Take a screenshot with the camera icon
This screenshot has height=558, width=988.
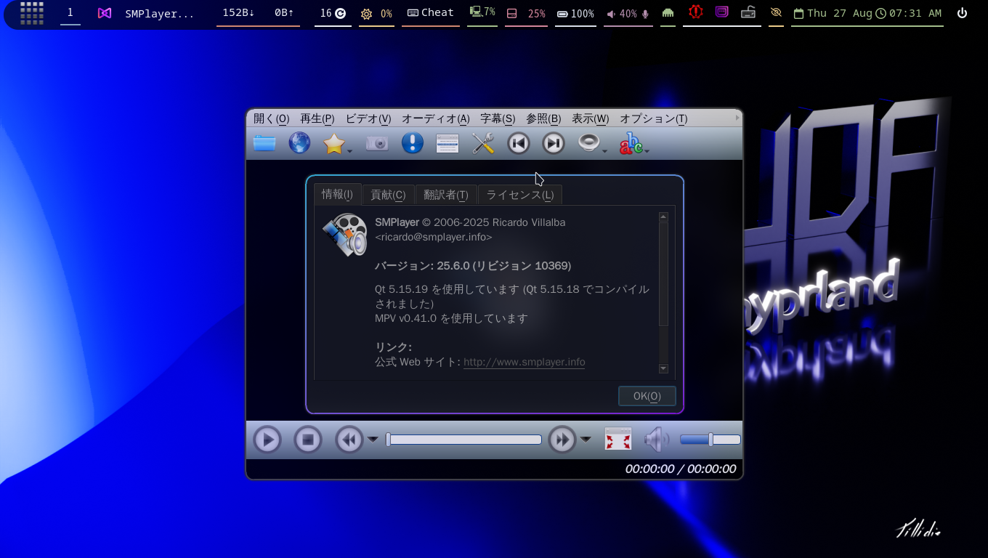pos(377,143)
